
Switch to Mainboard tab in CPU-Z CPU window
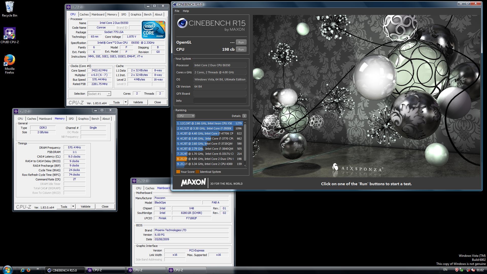[98, 14]
